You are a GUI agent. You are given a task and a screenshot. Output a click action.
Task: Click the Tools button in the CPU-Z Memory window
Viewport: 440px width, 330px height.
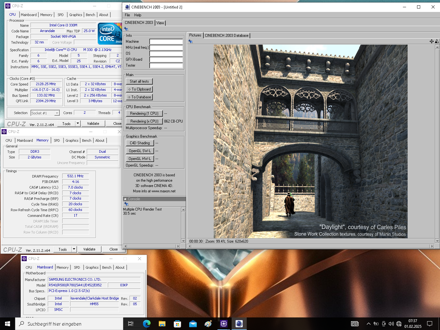tap(63, 249)
